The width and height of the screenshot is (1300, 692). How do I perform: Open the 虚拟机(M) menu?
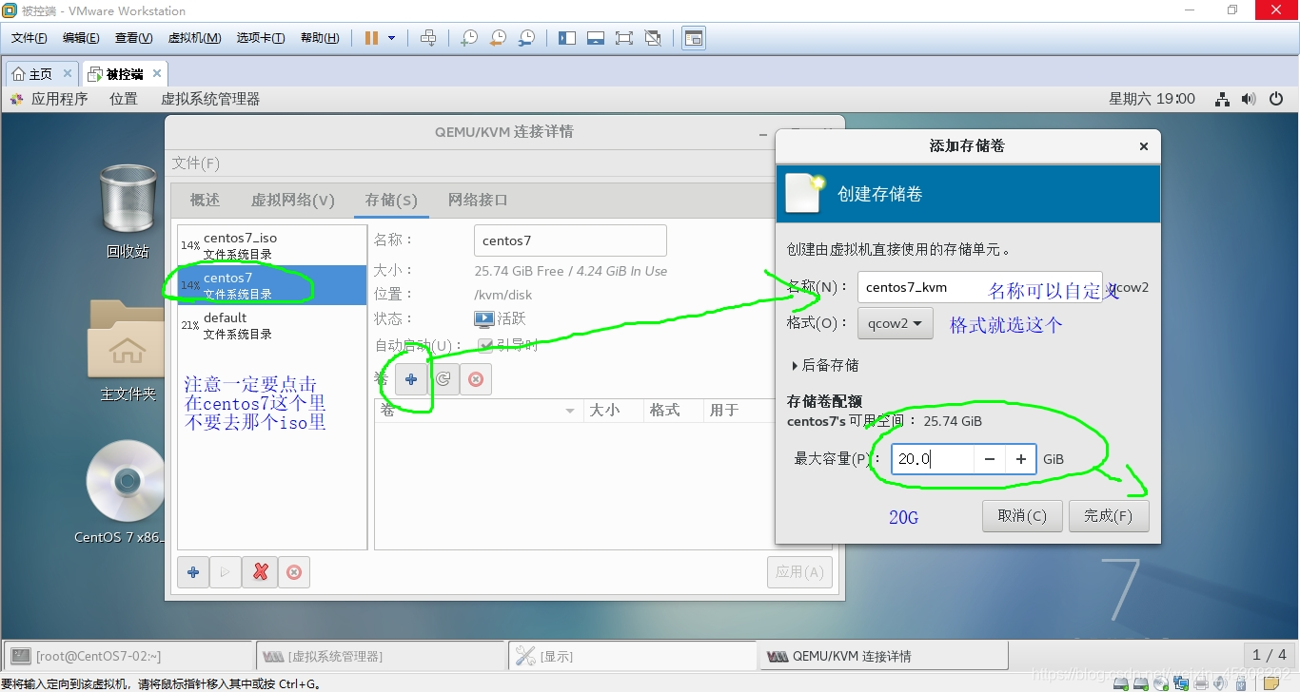[194, 38]
